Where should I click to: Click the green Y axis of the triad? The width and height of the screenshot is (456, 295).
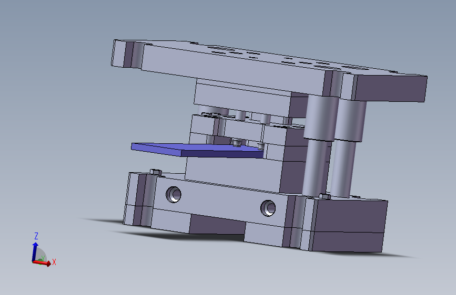click(x=42, y=259)
